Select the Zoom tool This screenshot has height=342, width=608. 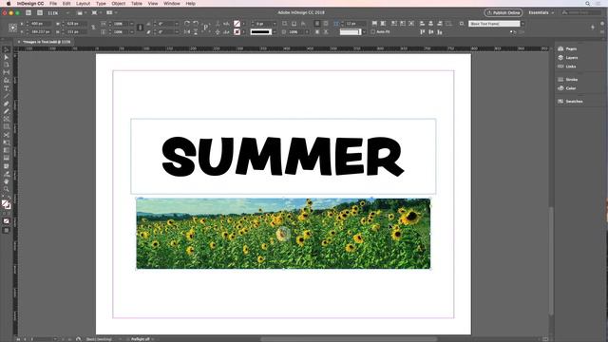coord(7,189)
